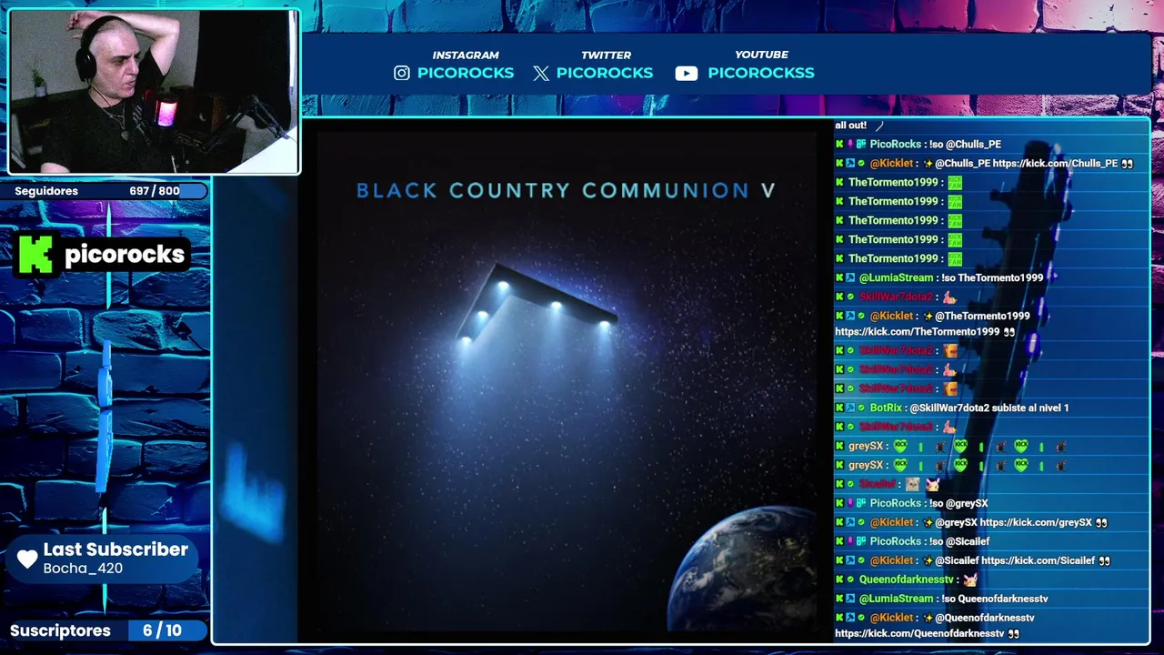Screen dimensions: 1164x655
Task: Click the 'BotRix' username in chat
Action: (886, 408)
